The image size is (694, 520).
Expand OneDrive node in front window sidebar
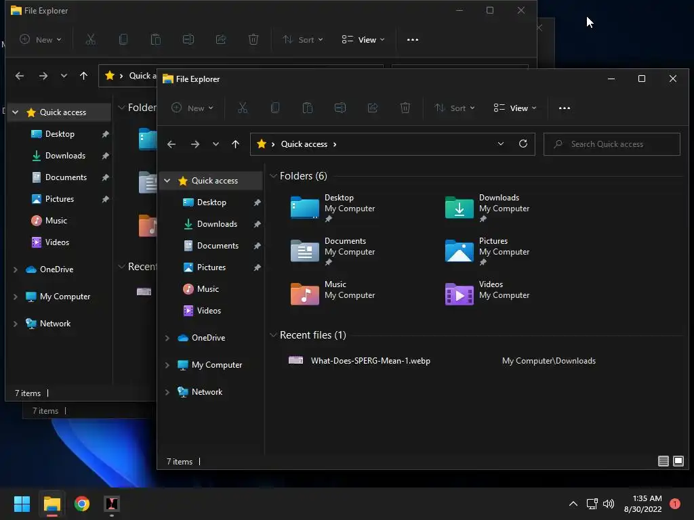tap(167, 338)
